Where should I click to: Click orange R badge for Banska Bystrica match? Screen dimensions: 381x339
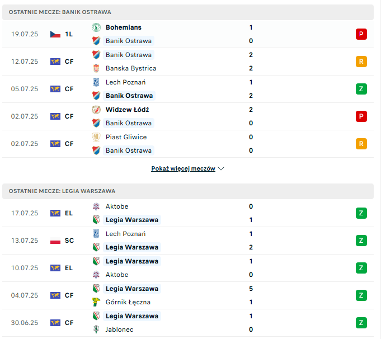pos(361,62)
